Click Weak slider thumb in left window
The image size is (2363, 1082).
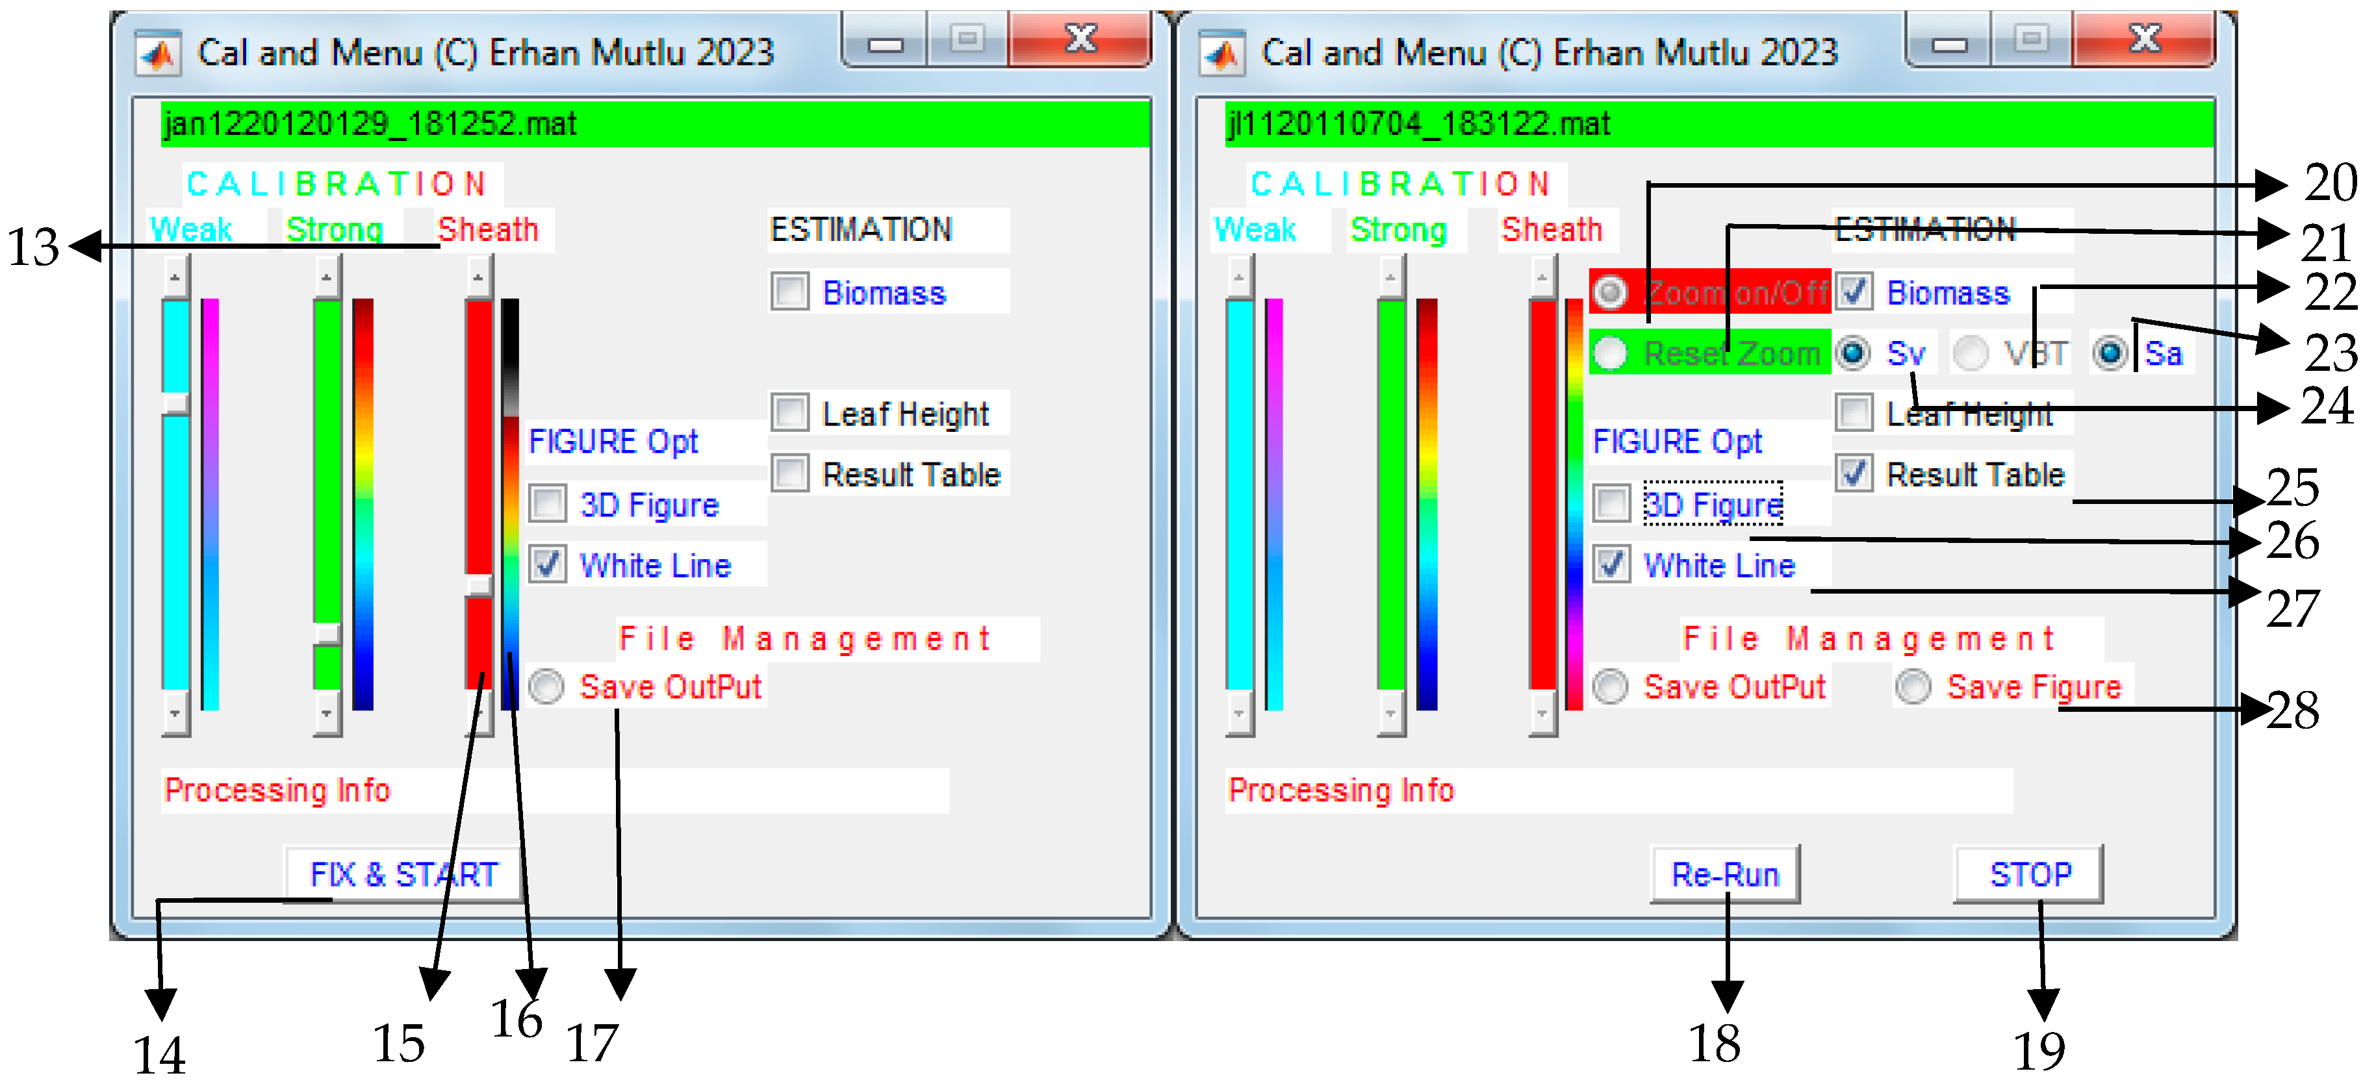pyautogui.click(x=175, y=403)
